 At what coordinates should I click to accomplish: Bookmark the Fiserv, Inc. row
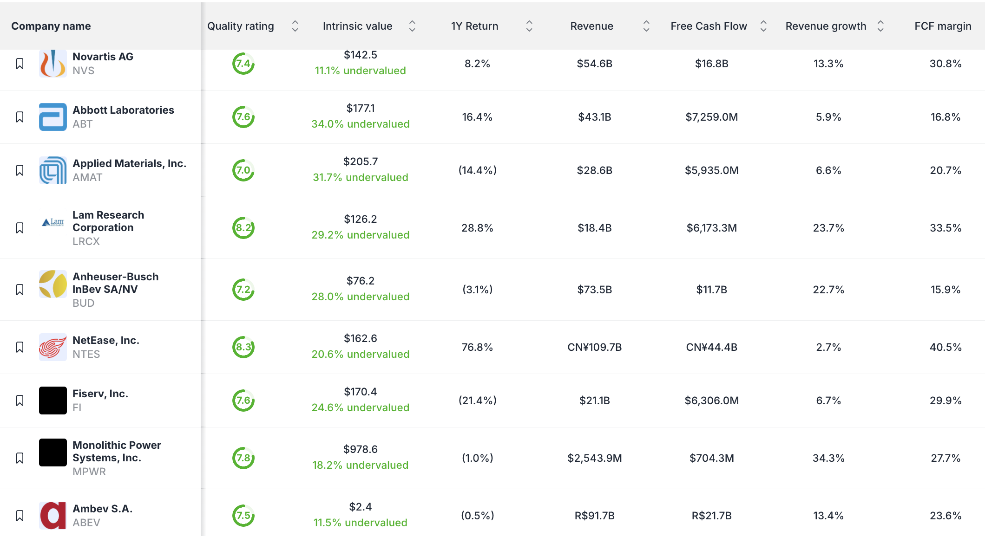coord(20,401)
